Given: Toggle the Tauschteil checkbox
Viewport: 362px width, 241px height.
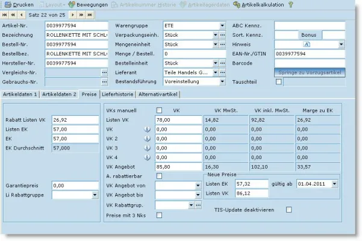Looking at the screenshot, I should 278,82.
